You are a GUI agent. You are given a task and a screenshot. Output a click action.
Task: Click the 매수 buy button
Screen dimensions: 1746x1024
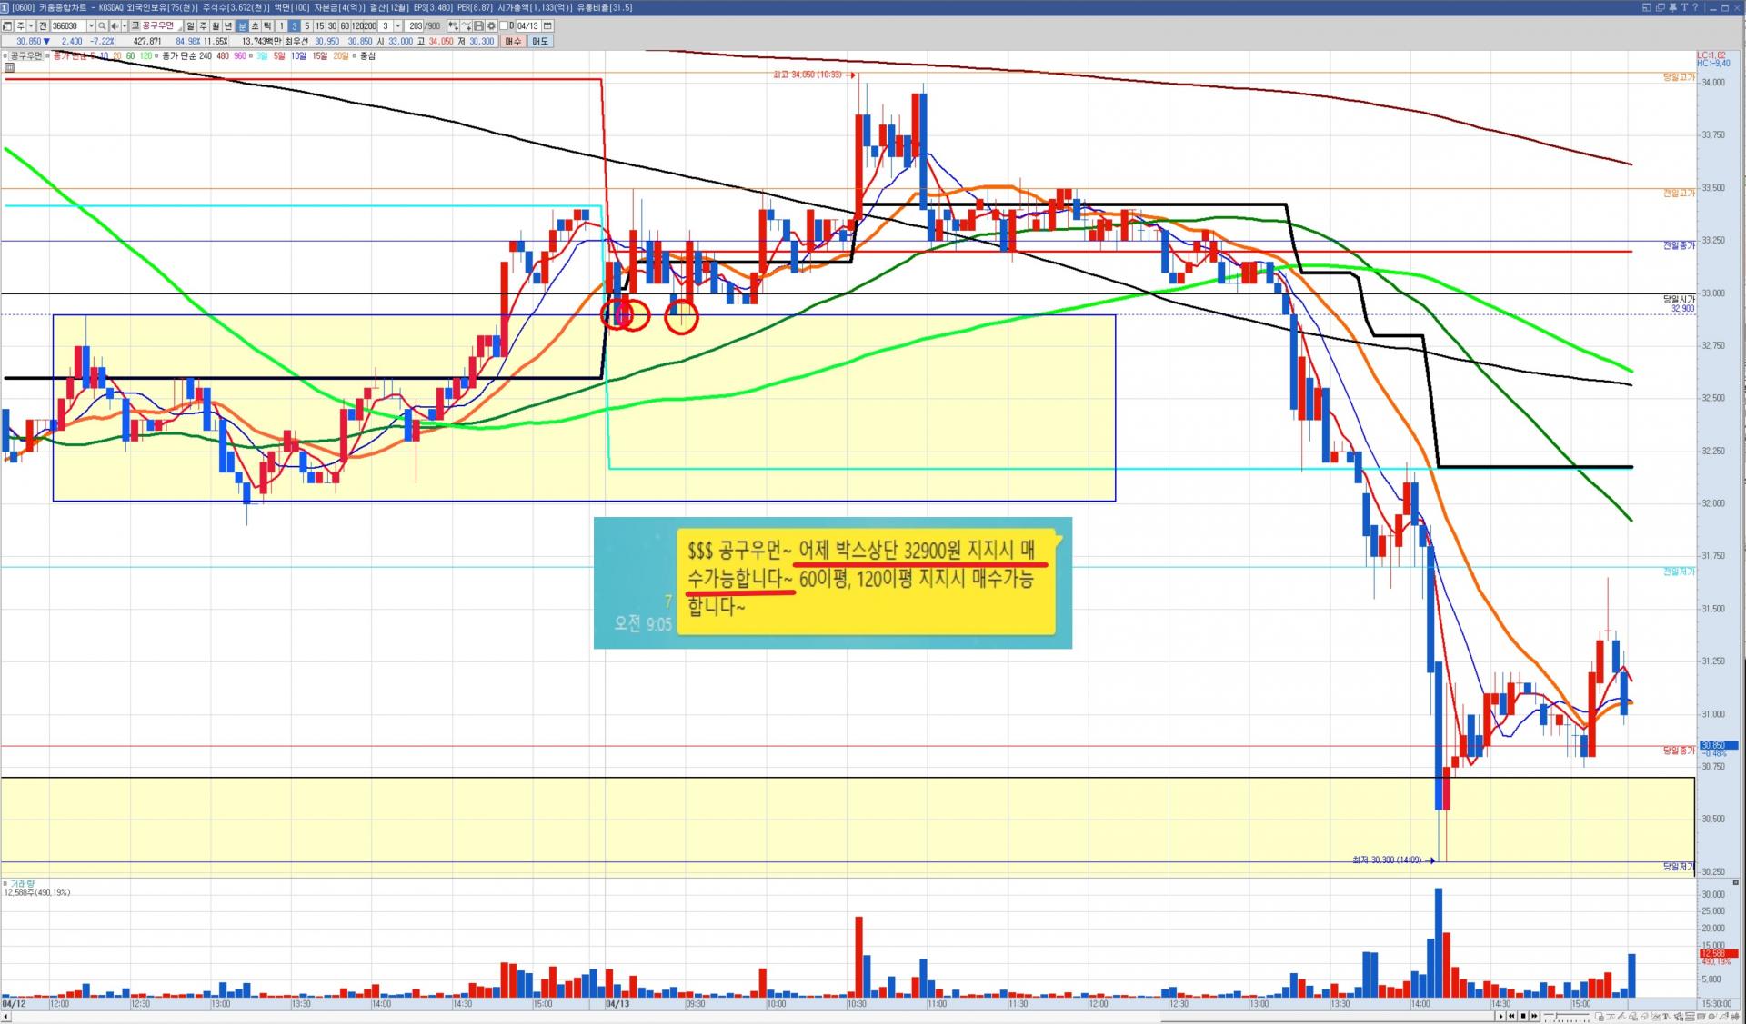[513, 41]
